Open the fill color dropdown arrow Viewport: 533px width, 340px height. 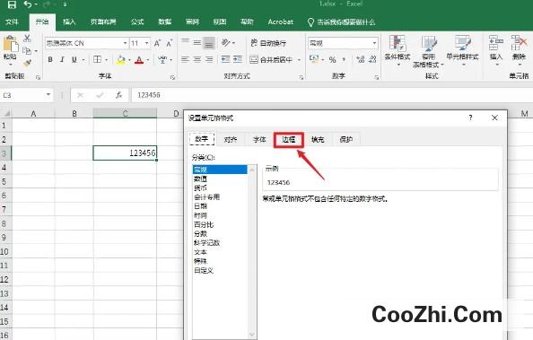click(129, 60)
